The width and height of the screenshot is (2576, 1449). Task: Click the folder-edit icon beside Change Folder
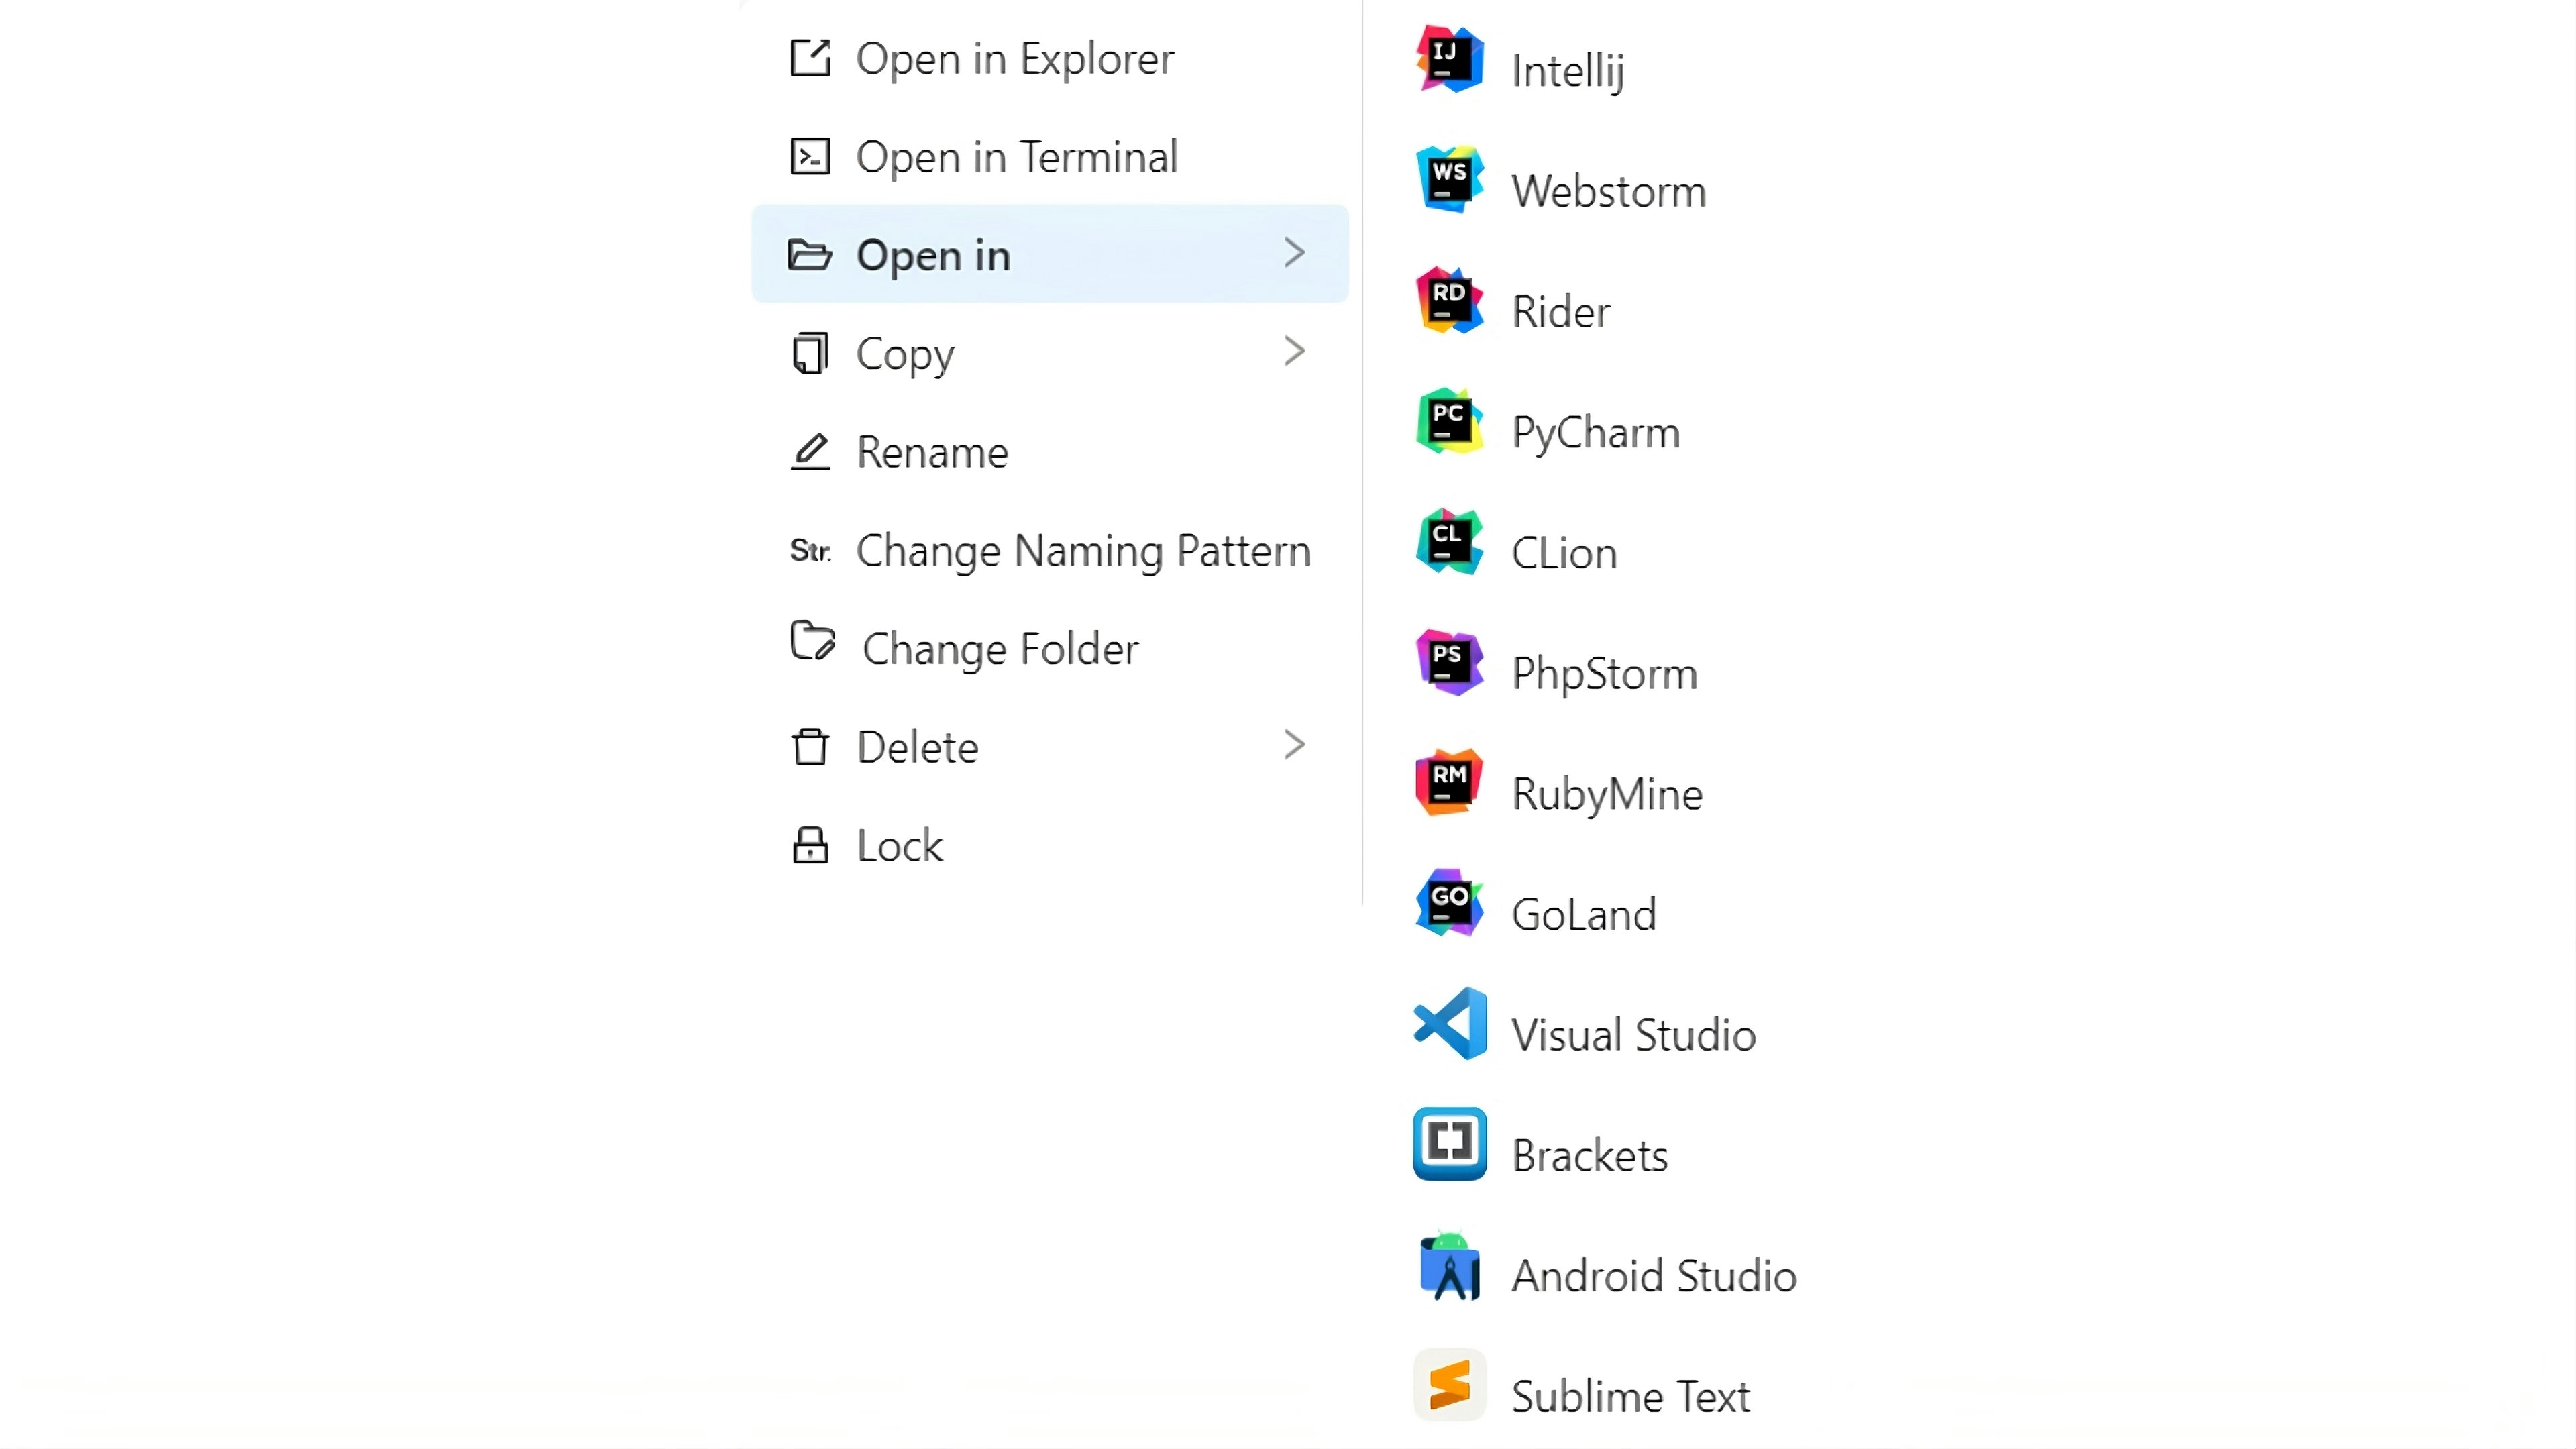(x=812, y=641)
